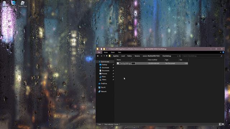The width and height of the screenshot is (230, 129).
Task: Open File Explorer help icon
Action: point(223,52)
